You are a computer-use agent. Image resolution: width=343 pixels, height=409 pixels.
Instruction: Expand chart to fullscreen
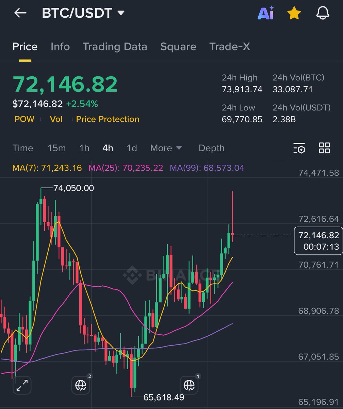point(22,385)
